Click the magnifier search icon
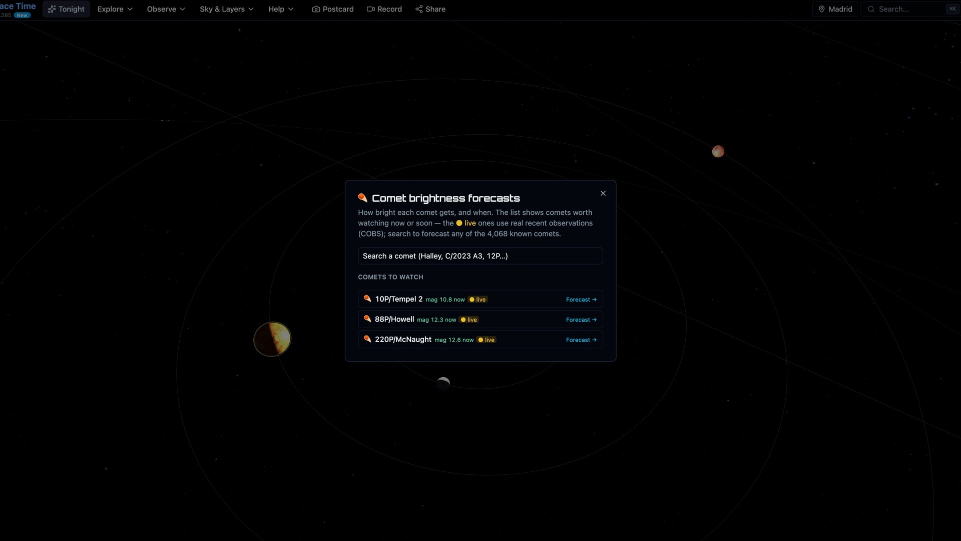961x541 pixels. (871, 9)
